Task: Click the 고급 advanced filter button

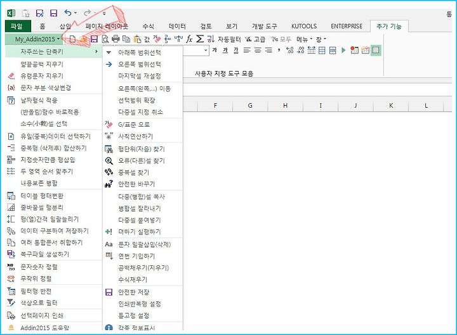Action: click(255, 39)
